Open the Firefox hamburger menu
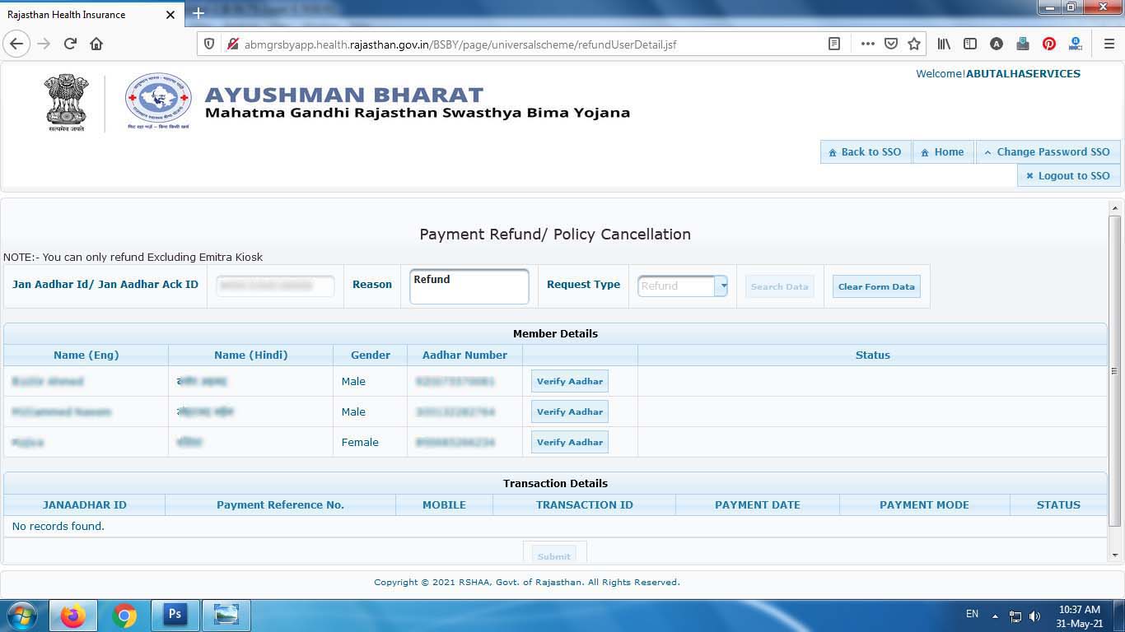 pyautogui.click(x=1109, y=44)
